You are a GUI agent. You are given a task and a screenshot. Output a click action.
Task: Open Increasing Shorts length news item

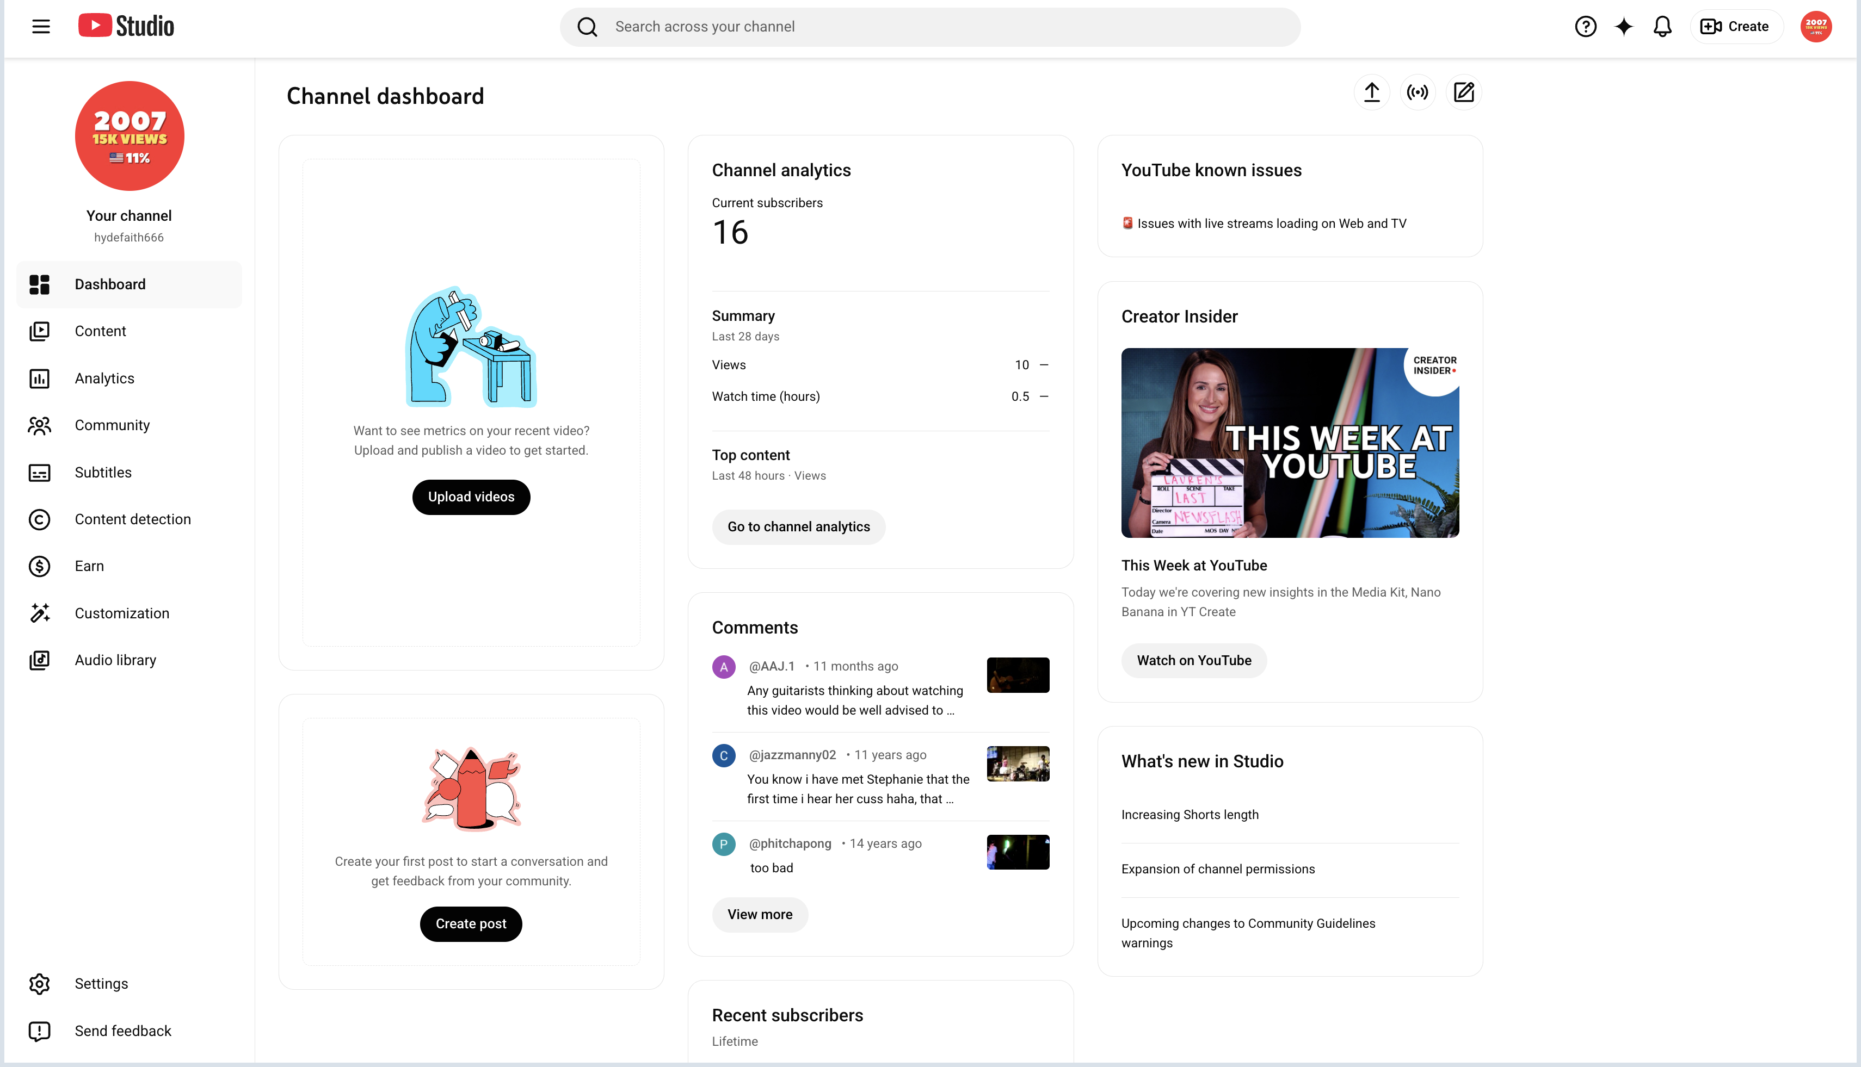pyautogui.click(x=1190, y=815)
